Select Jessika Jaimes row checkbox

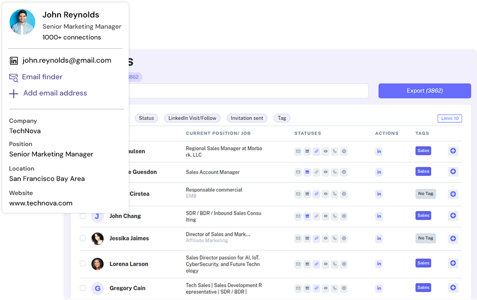click(x=83, y=238)
